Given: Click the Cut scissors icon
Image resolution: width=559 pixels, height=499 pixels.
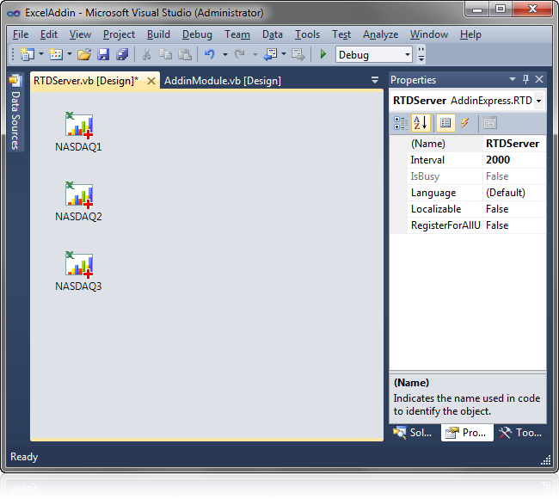Looking at the screenshot, I should point(146,54).
